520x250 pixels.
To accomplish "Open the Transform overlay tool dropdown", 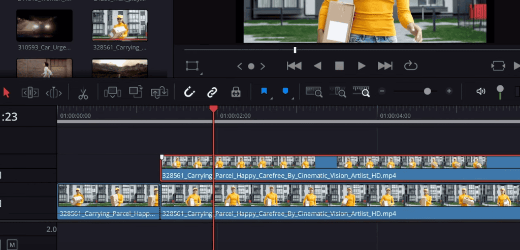I will (x=201, y=73).
